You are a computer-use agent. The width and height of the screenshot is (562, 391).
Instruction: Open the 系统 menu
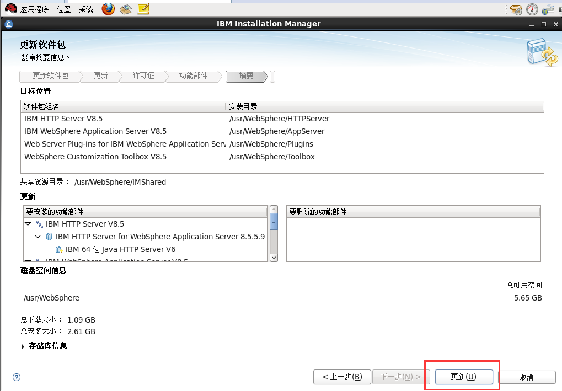click(x=86, y=10)
